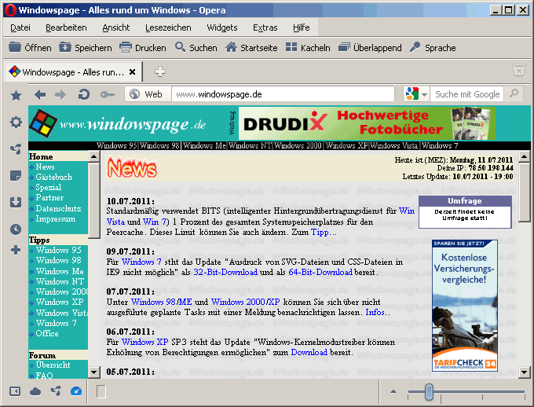Toggle the sidebar panel button in status bar
This screenshot has height=407, width=534.
click(x=15, y=390)
